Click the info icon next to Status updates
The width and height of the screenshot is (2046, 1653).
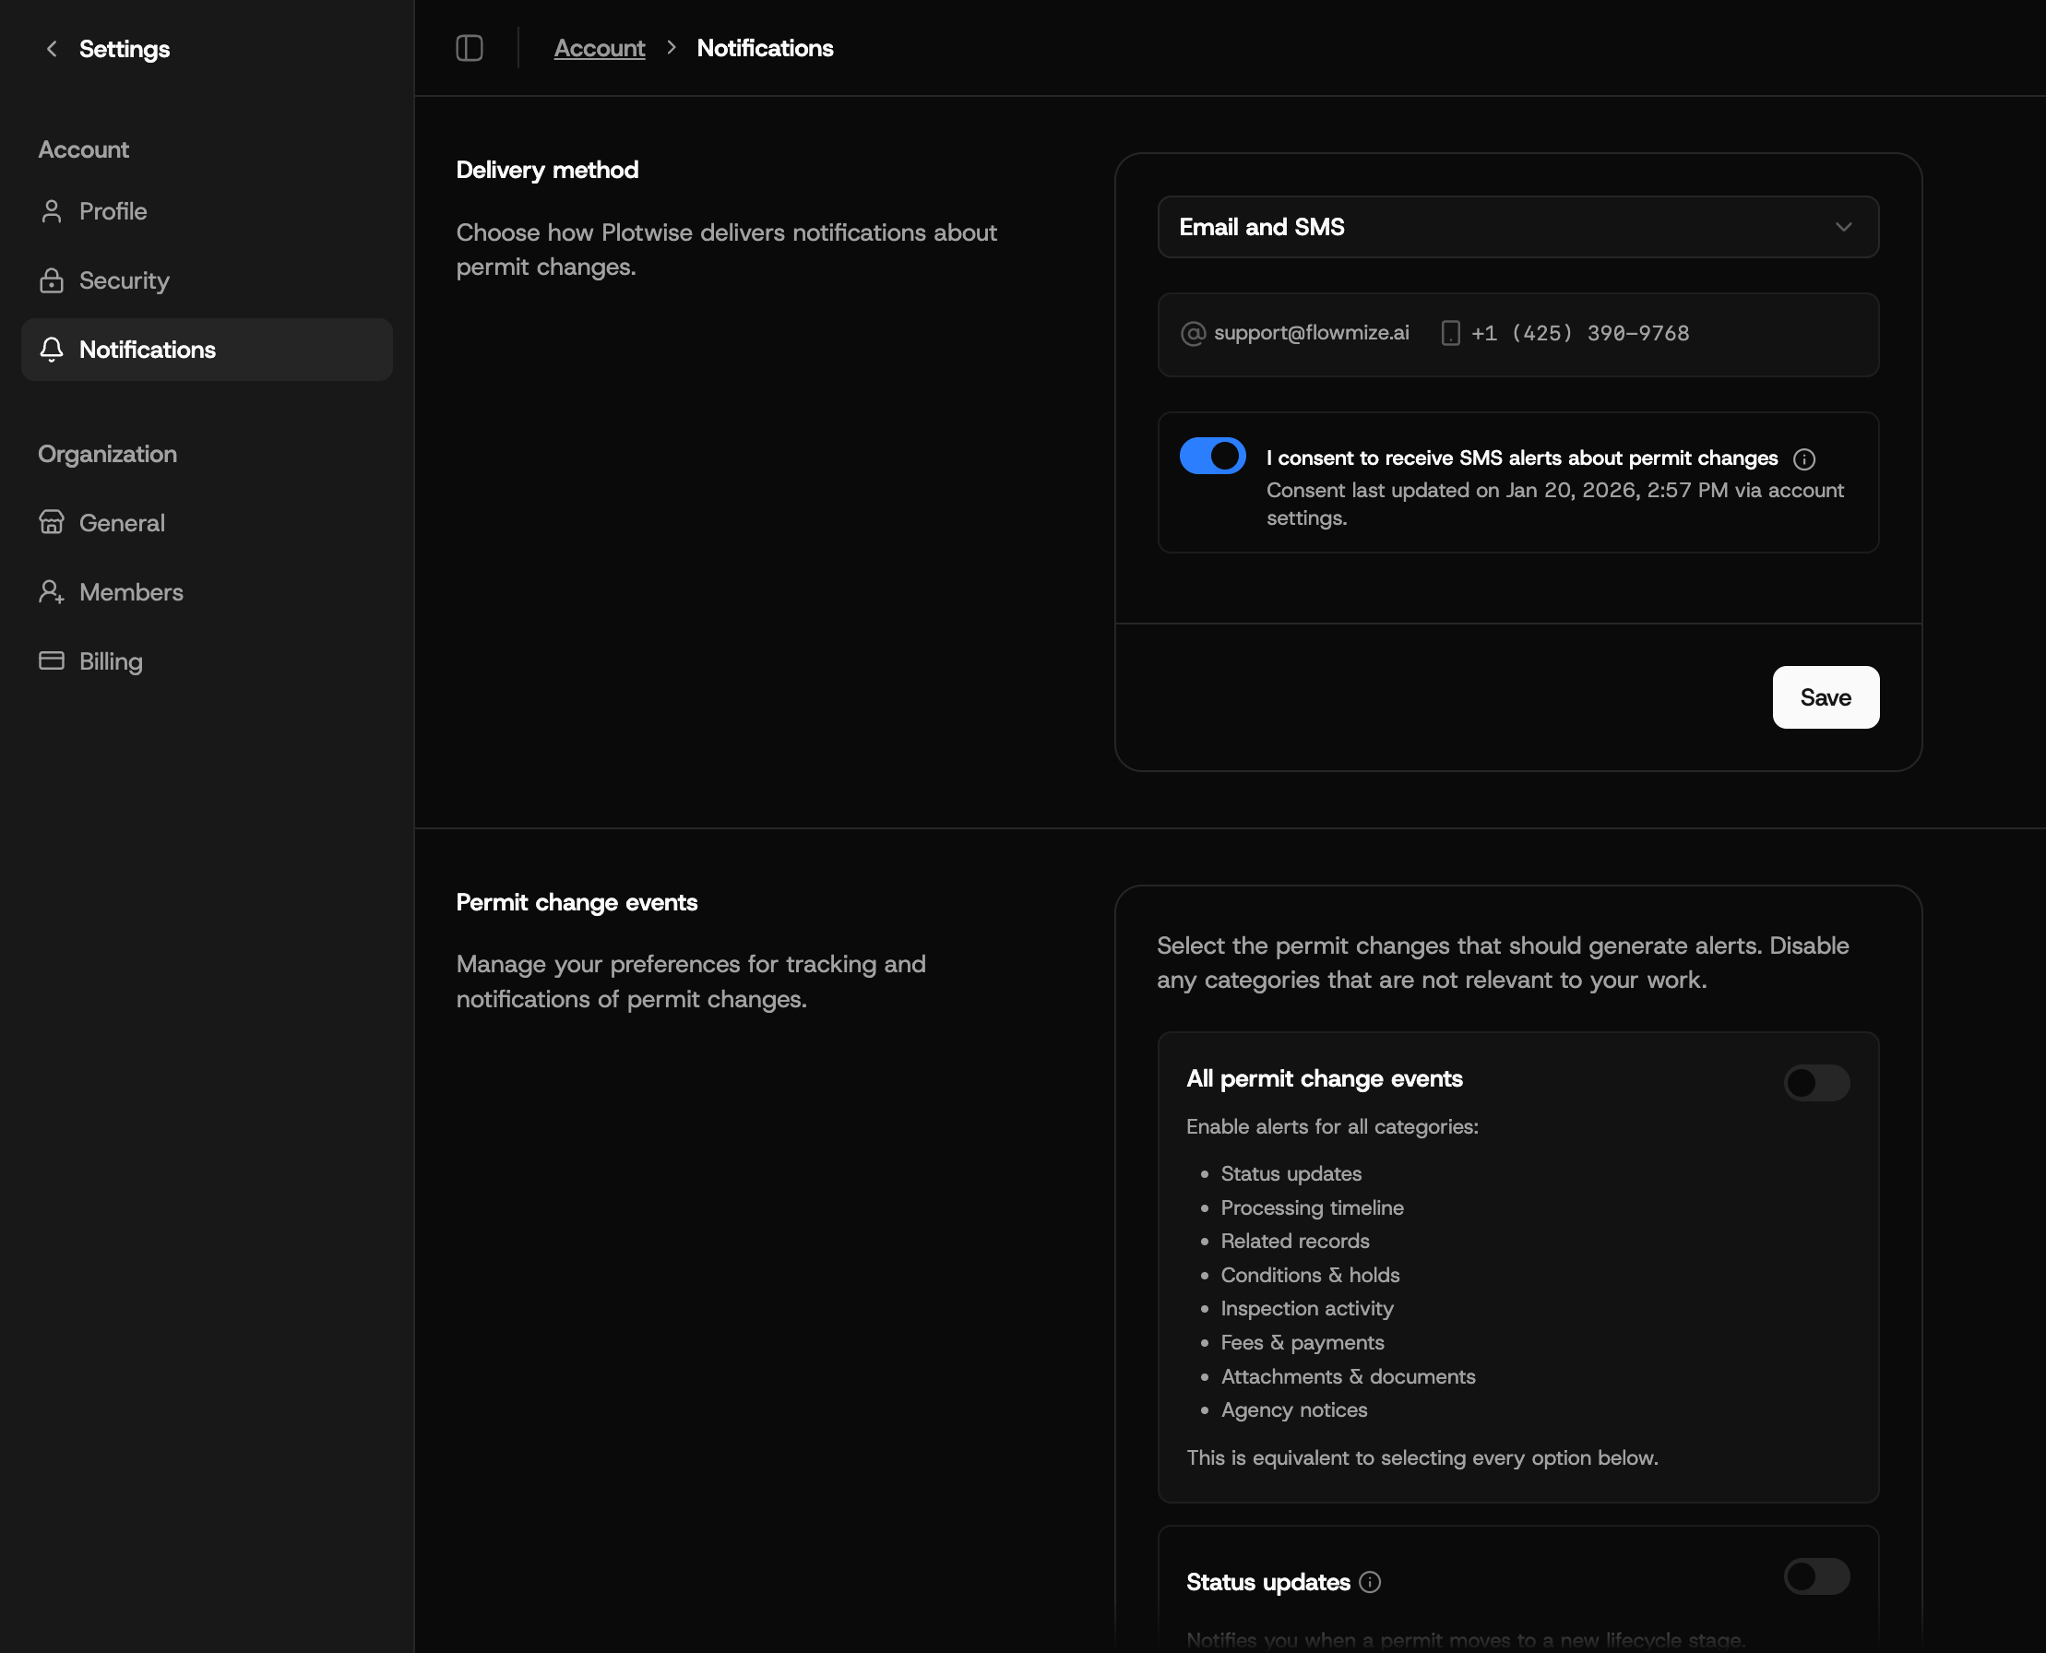tap(1371, 1583)
